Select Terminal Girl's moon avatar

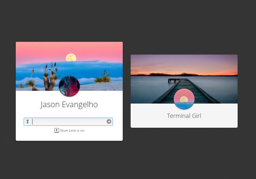184,99
